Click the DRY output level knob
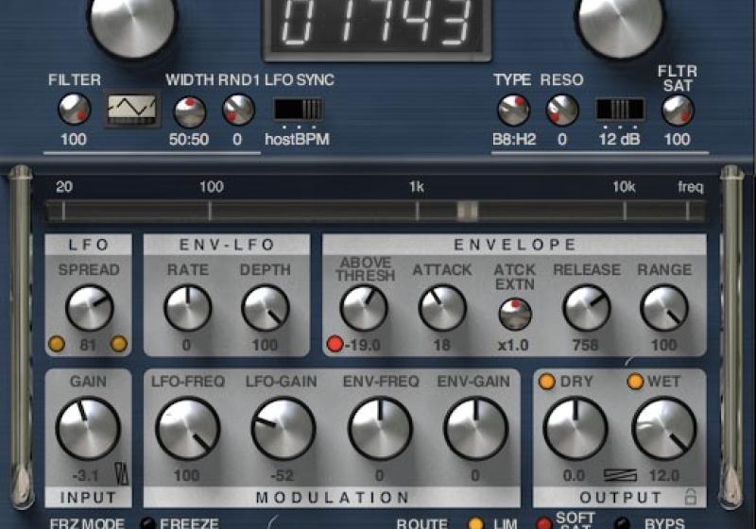Viewport: 756px width, 529px height. (x=576, y=428)
